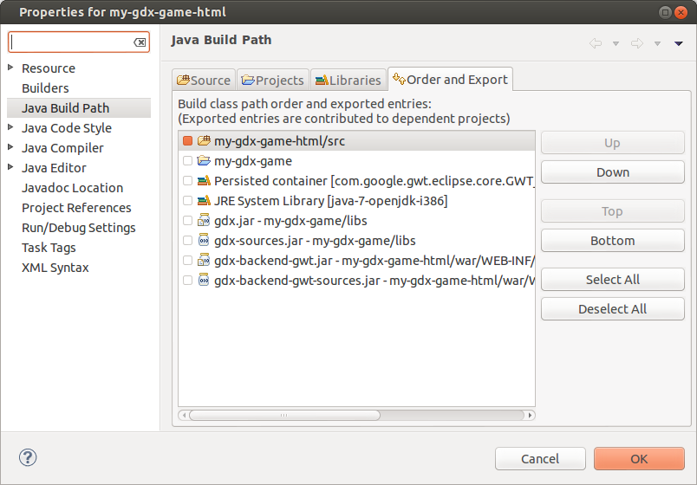Screen dimensions: 697x485
Task: Switch to the Libraries tab
Action: (348, 81)
